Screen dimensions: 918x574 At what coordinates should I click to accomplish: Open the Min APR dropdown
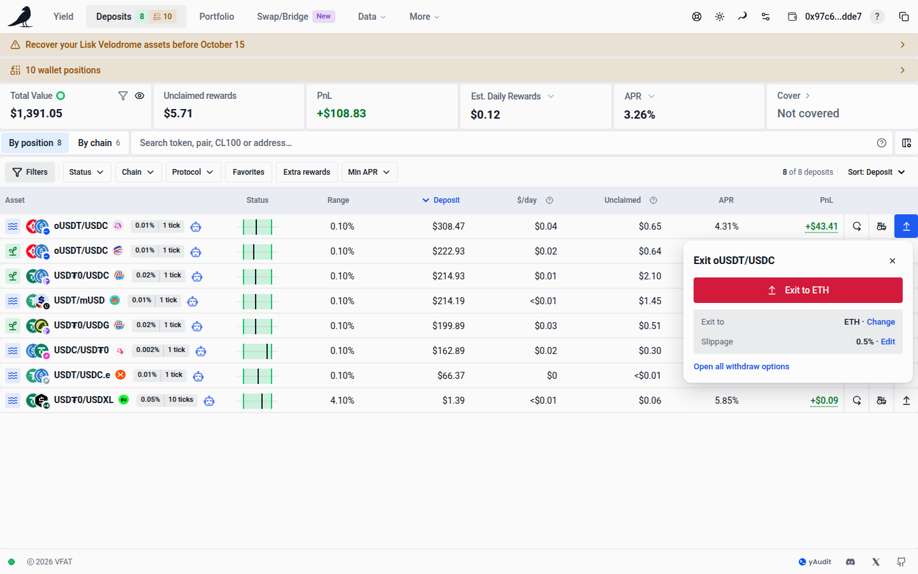point(369,172)
